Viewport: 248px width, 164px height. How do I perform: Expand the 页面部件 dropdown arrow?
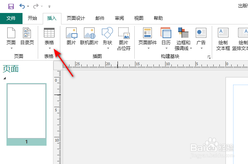click(148, 48)
